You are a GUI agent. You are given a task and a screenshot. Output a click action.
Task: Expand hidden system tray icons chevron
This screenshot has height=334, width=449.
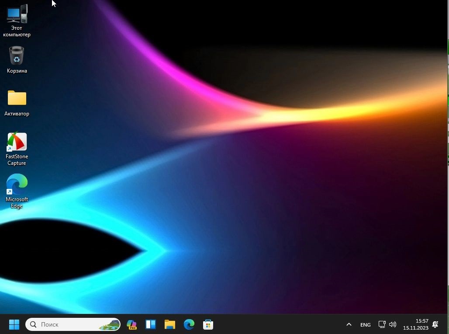(x=349, y=324)
